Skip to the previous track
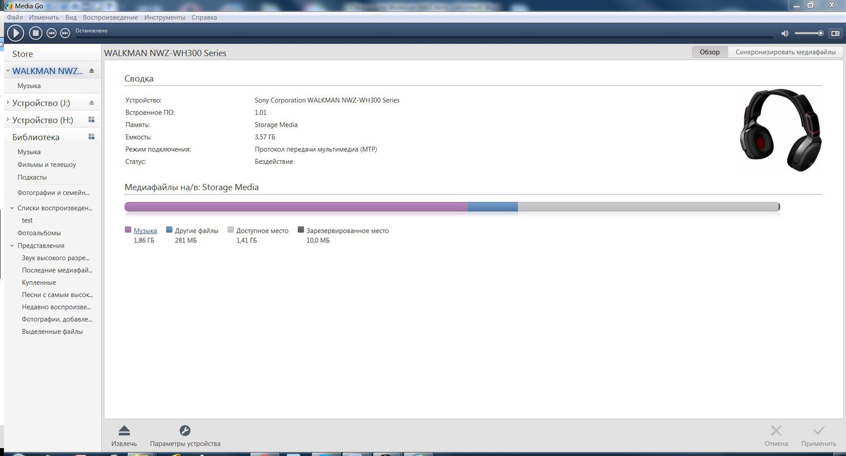Image resolution: width=846 pixels, height=456 pixels. 51,33
